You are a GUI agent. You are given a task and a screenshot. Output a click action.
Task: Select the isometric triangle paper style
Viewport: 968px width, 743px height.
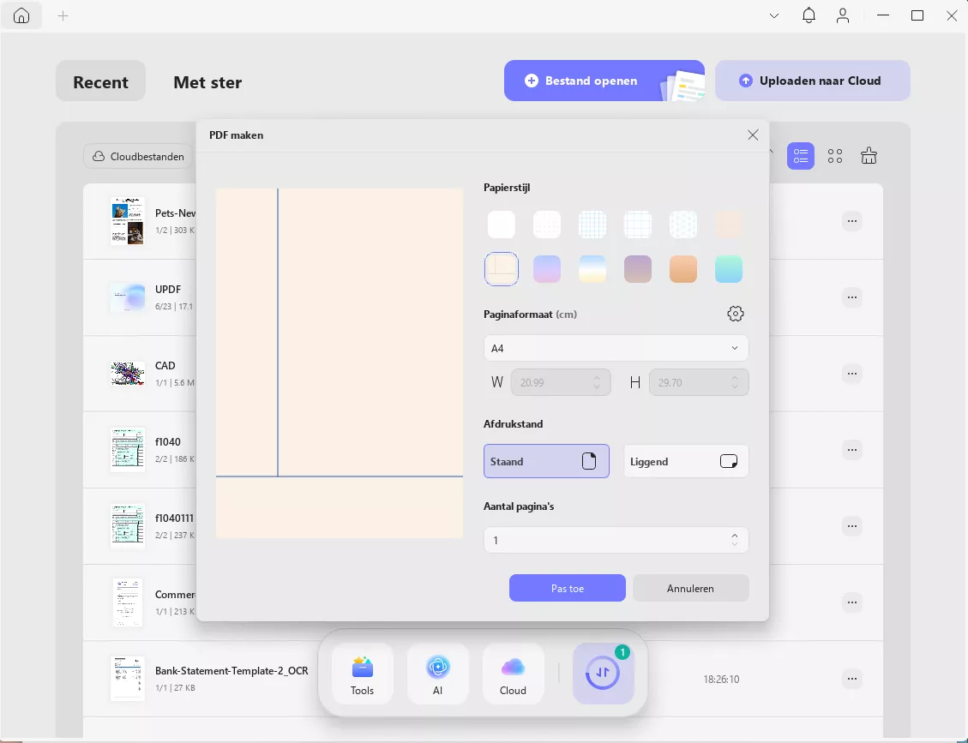(x=683, y=224)
